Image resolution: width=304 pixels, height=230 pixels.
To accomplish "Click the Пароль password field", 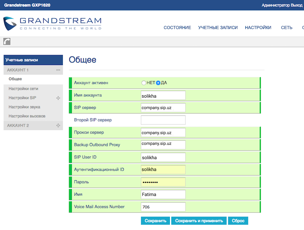I will pos(163,182).
